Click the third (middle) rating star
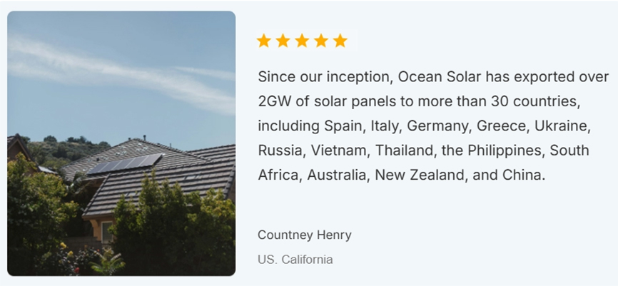618x286 pixels. tap(302, 41)
